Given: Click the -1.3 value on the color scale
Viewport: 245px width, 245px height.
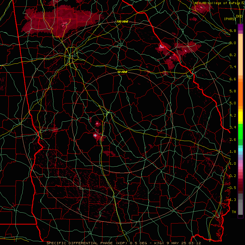Looking at the screenshot, I should [232, 200].
